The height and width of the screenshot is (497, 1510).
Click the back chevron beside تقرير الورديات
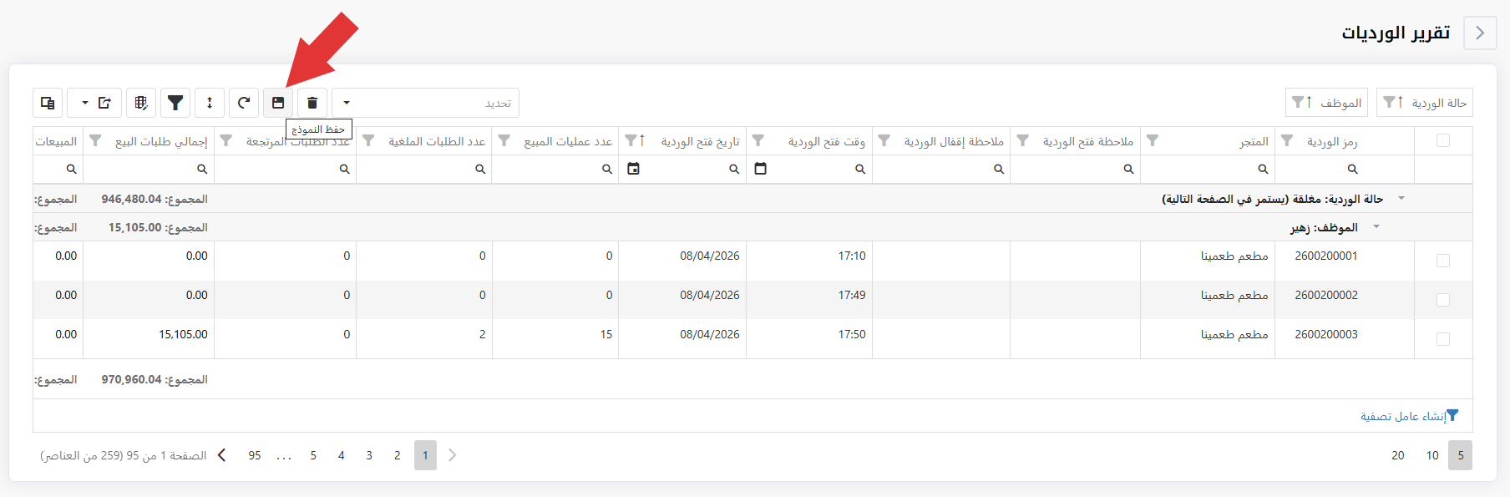(x=1480, y=33)
